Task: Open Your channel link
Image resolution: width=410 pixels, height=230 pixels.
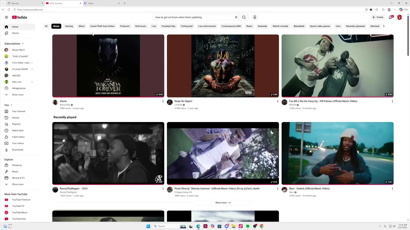Action: (19, 111)
